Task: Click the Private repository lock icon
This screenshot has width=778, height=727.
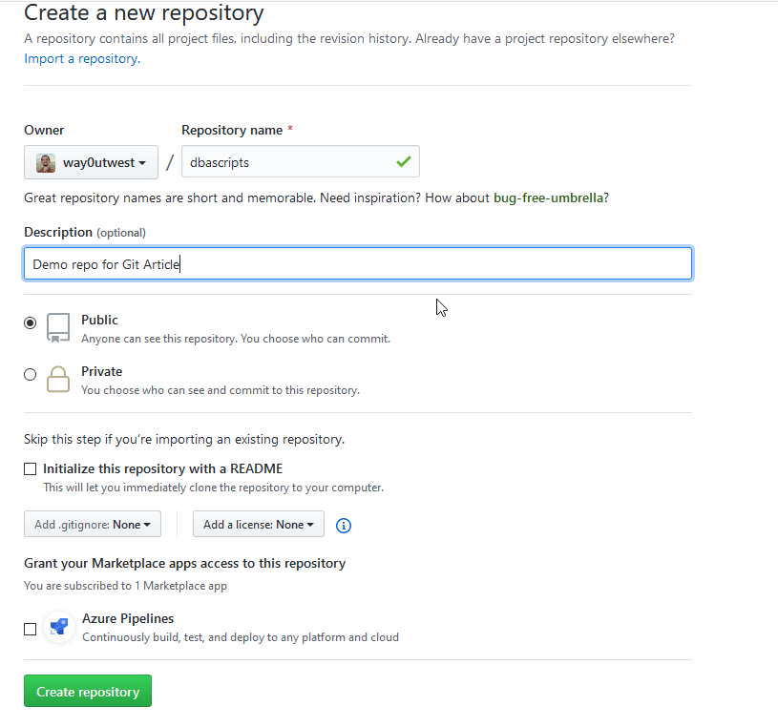Action: pos(58,379)
